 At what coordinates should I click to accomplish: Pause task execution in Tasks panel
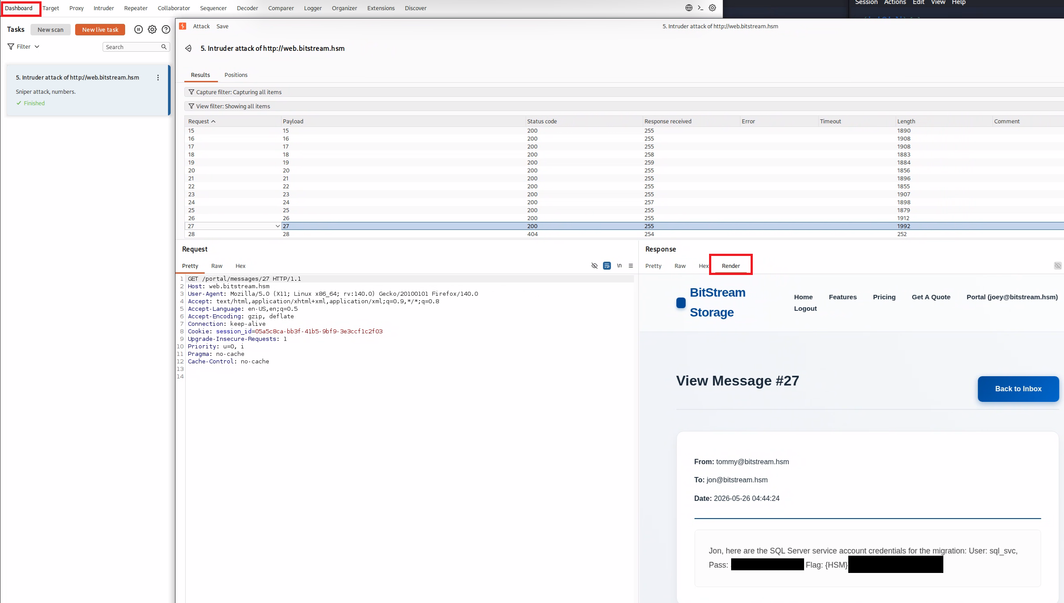click(x=138, y=30)
